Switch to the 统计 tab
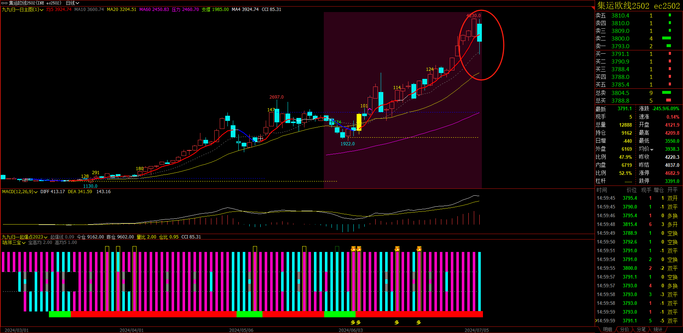Image resolution: width=683 pixels, height=333 pixels. click(658, 329)
